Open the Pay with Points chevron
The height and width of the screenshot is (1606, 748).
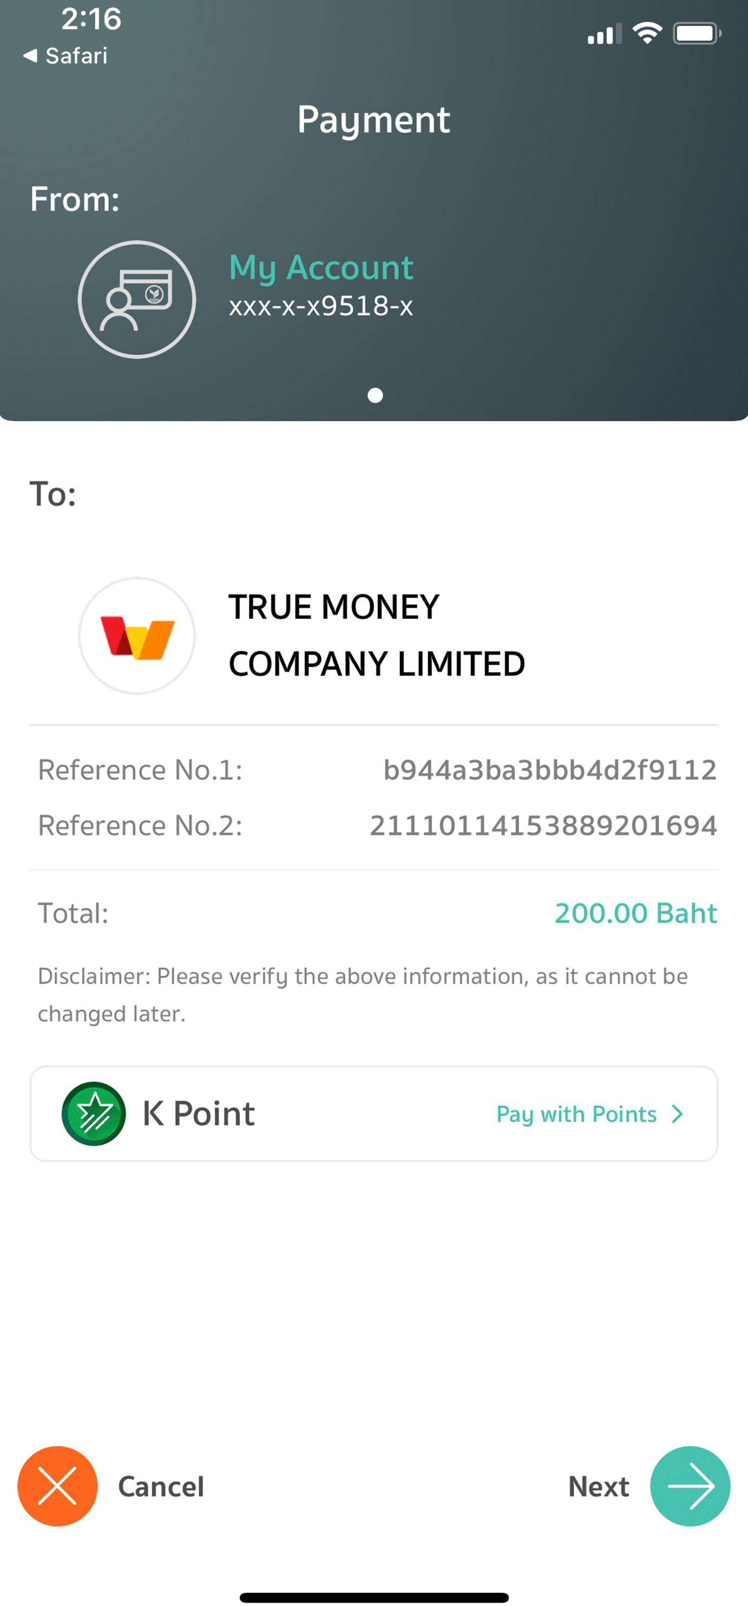pos(678,1113)
